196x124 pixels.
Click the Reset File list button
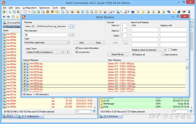(118, 54)
